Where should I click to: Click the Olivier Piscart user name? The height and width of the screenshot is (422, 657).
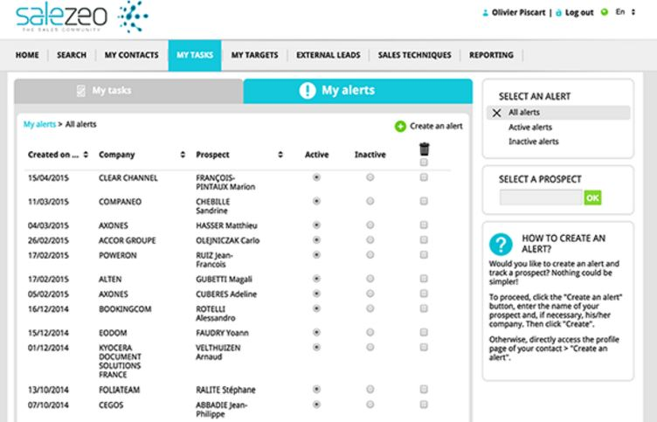click(x=518, y=12)
